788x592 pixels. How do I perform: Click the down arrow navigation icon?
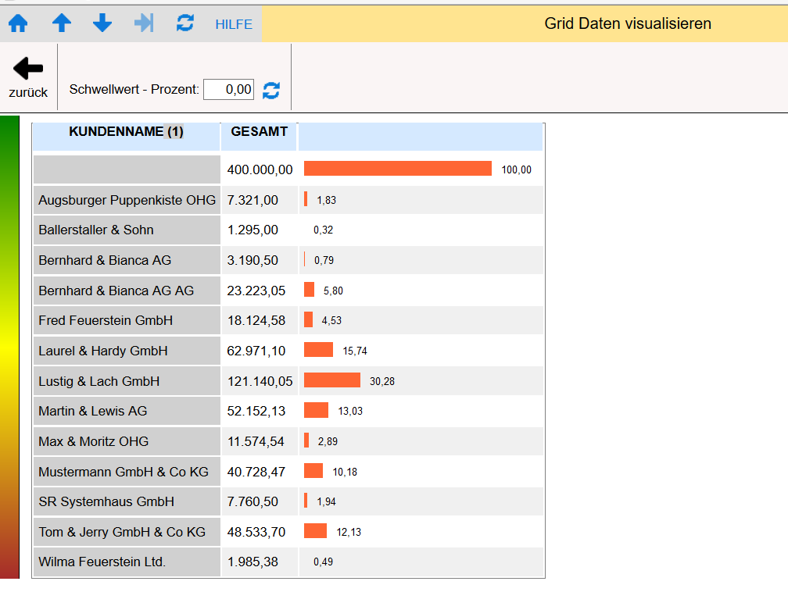102,23
